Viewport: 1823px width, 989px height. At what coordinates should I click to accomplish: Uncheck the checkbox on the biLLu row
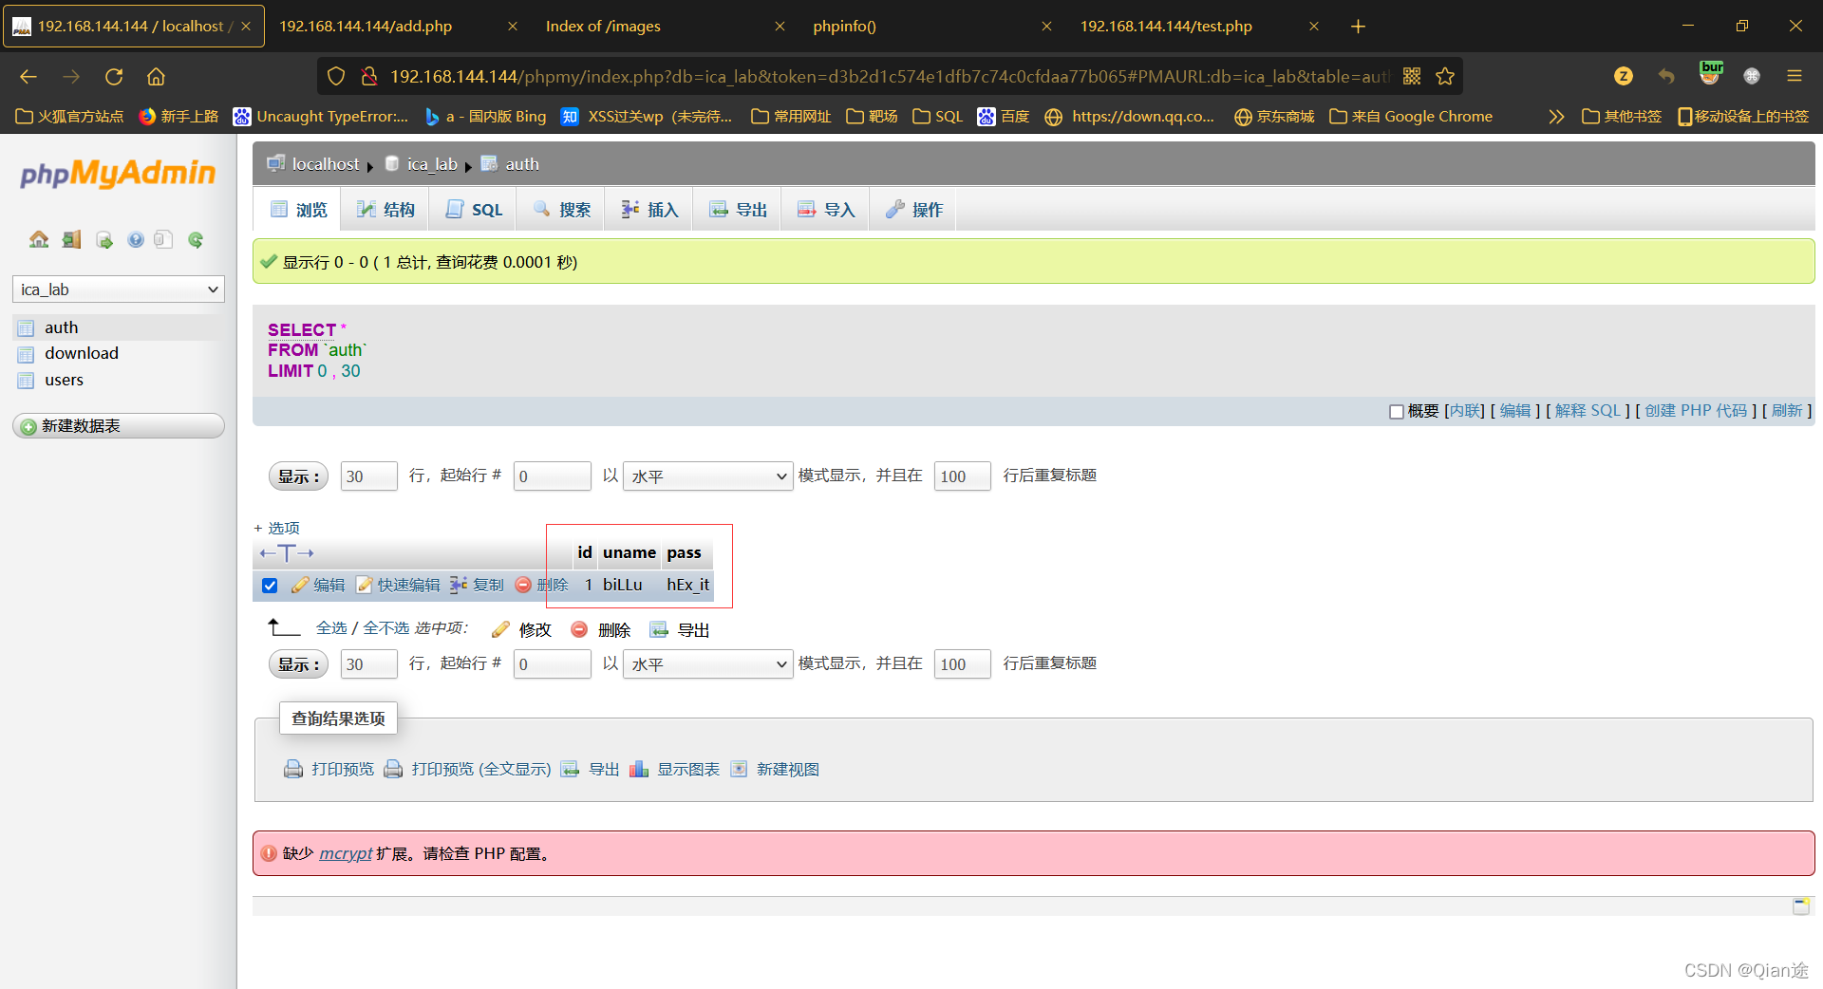(270, 586)
